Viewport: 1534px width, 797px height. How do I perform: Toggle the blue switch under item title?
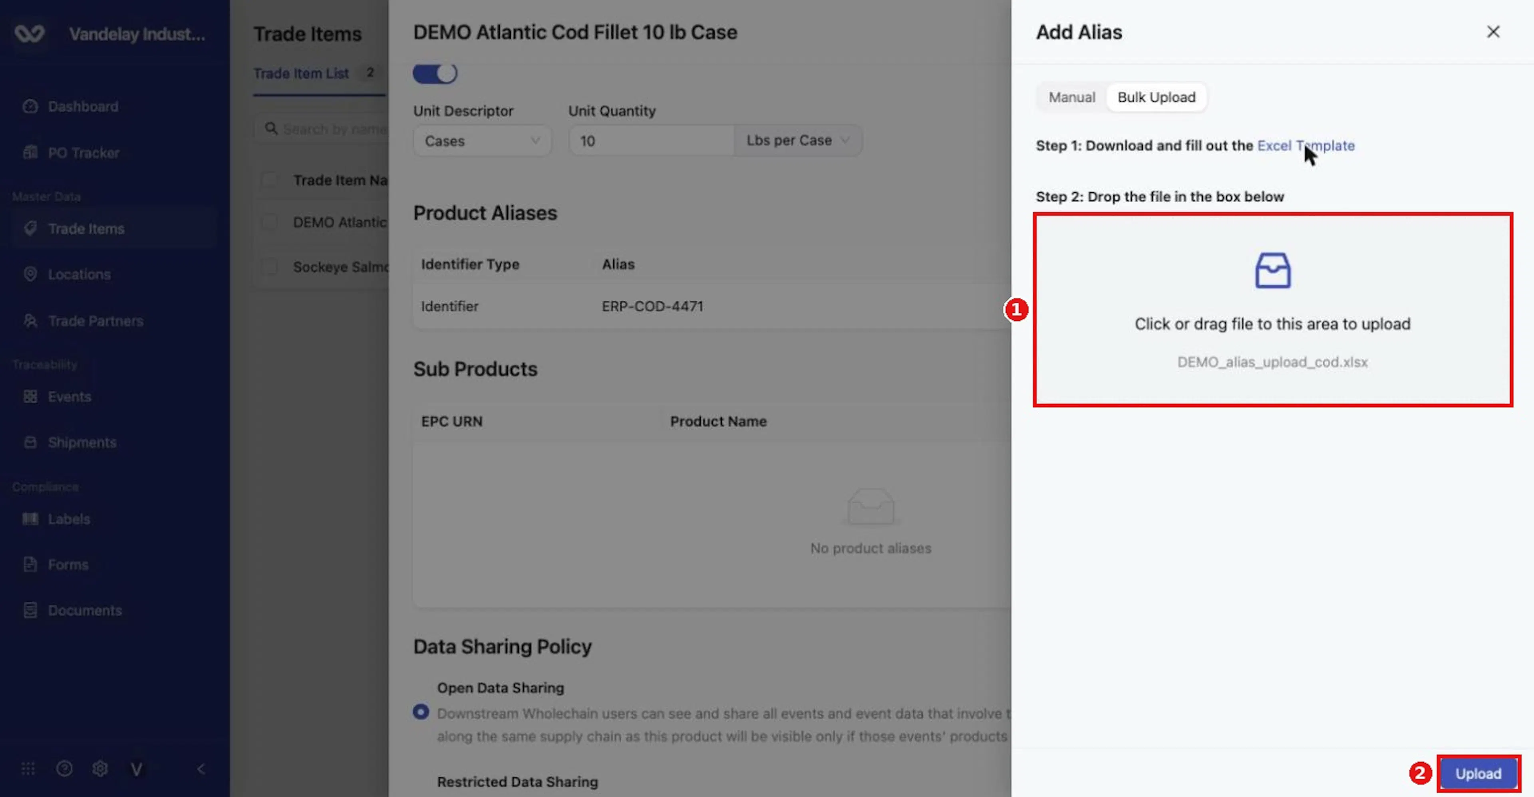coord(435,73)
